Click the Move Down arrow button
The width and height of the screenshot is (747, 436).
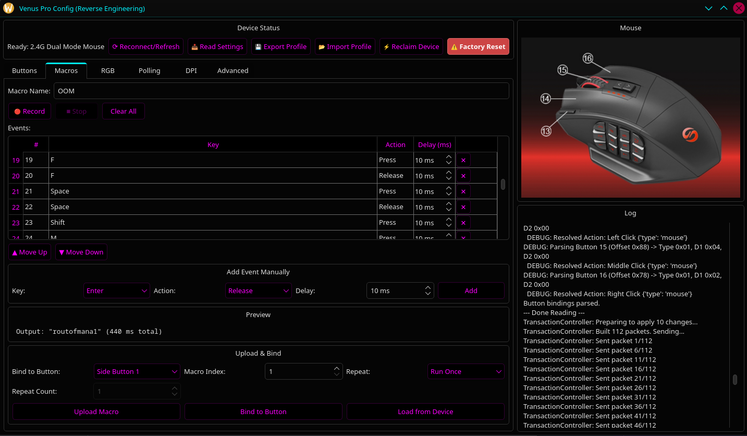81,252
